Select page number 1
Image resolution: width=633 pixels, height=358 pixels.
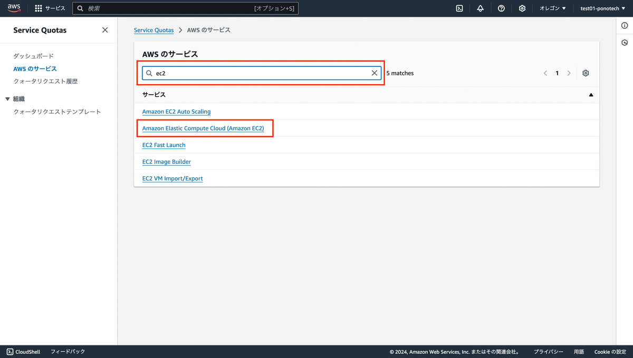click(x=557, y=73)
